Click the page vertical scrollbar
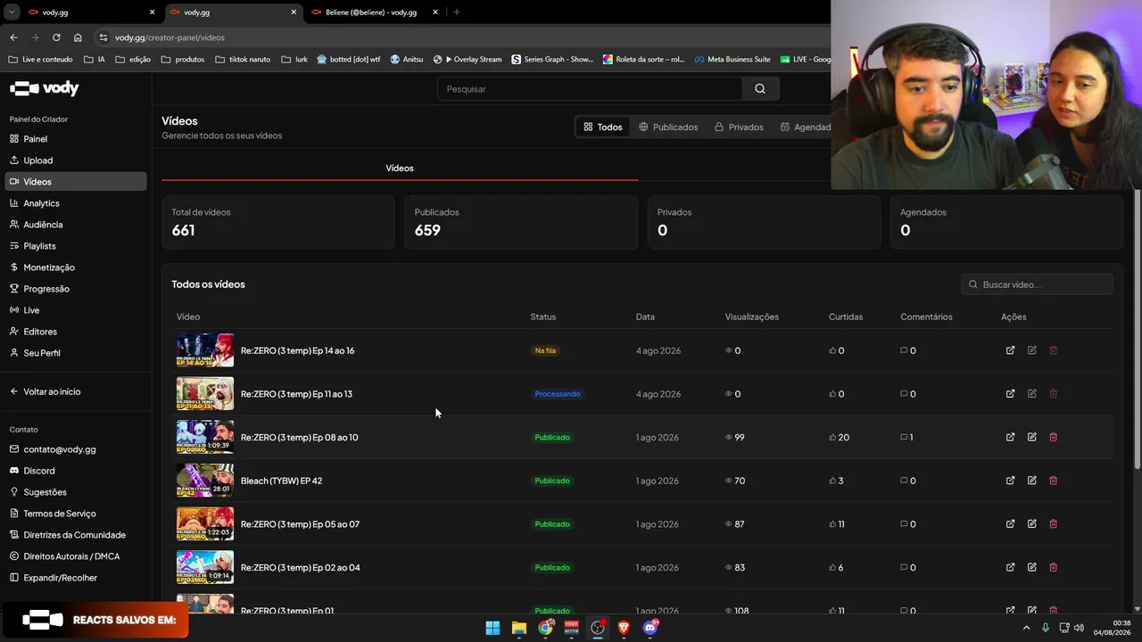This screenshot has height=642, width=1142. (1137, 330)
